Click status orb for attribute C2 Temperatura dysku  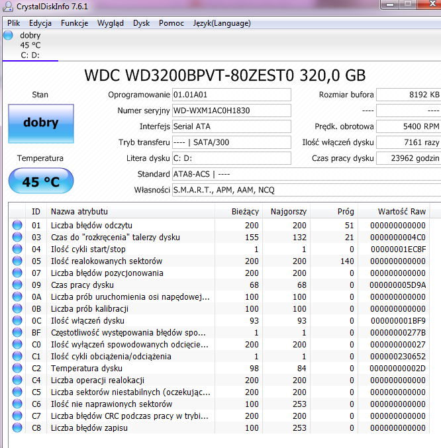click(x=17, y=369)
